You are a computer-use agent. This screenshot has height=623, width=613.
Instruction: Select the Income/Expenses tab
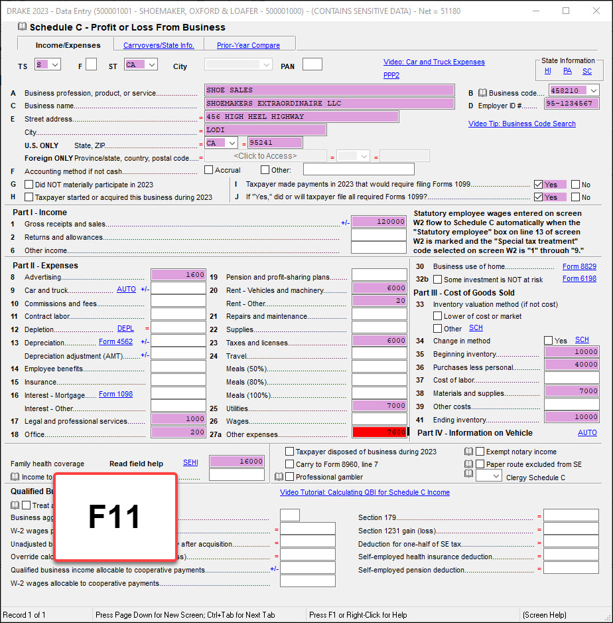tap(68, 45)
